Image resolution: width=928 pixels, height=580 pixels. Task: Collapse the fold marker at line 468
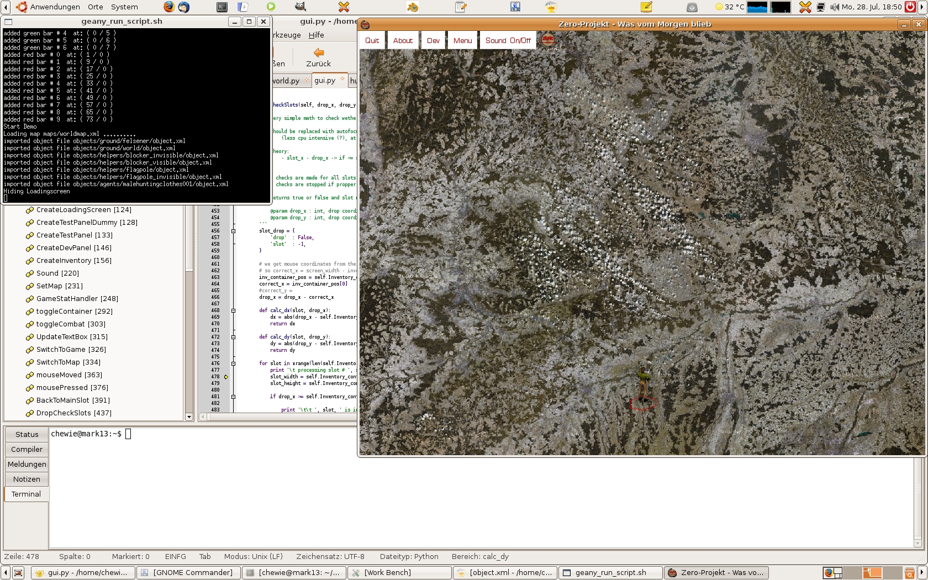[x=233, y=310]
